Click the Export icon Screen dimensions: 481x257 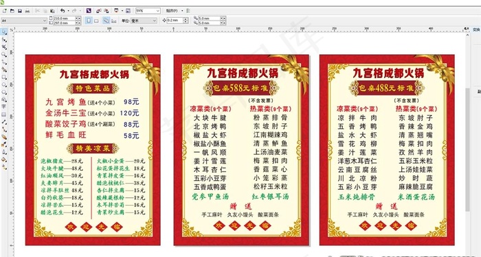pos(106,11)
